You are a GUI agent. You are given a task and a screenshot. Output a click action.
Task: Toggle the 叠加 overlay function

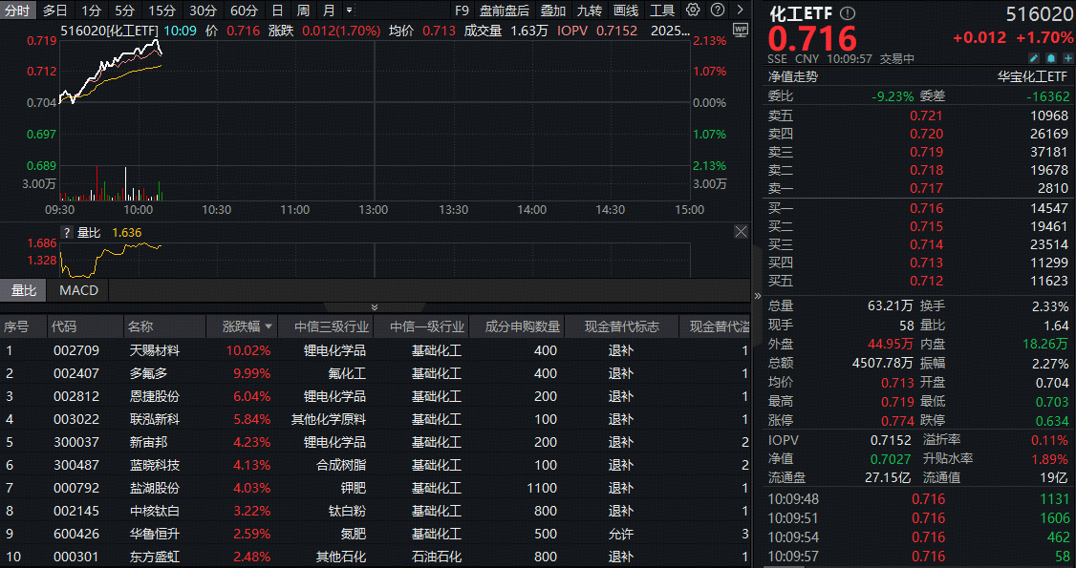(554, 11)
